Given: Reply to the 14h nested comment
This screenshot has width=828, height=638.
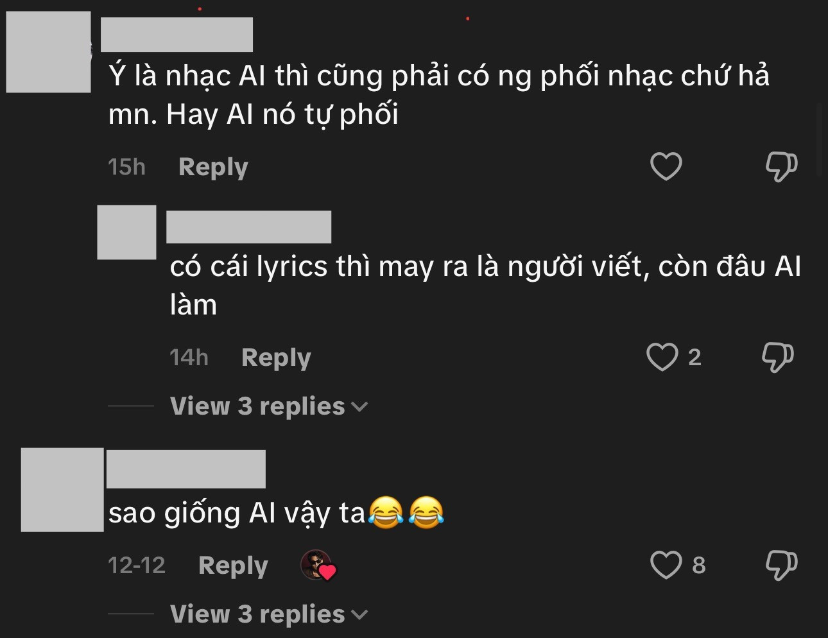Looking at the screenshot, I should [276, 358].
